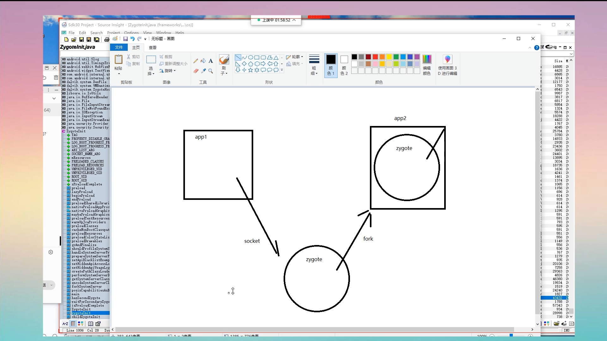Expand the Outline dropdown

(x=295, y=57)
